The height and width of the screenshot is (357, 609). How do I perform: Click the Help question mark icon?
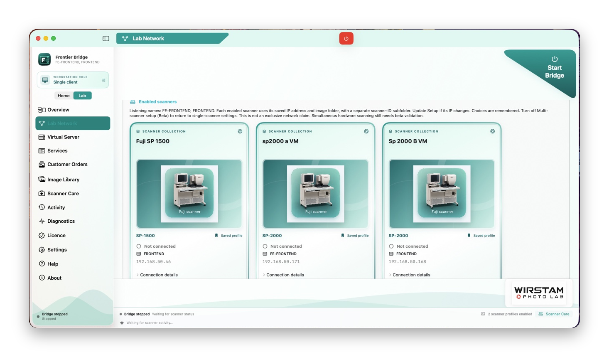tap(42, 264)
